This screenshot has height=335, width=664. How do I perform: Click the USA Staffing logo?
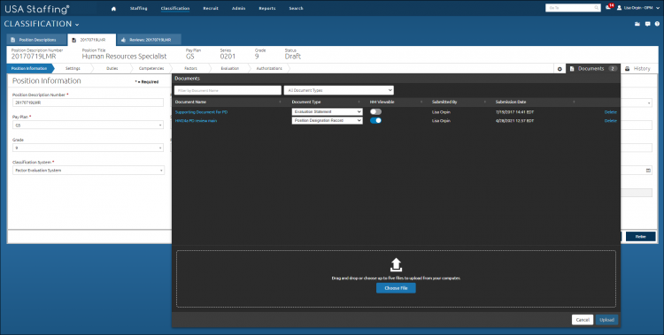click(x=37, y=9)
